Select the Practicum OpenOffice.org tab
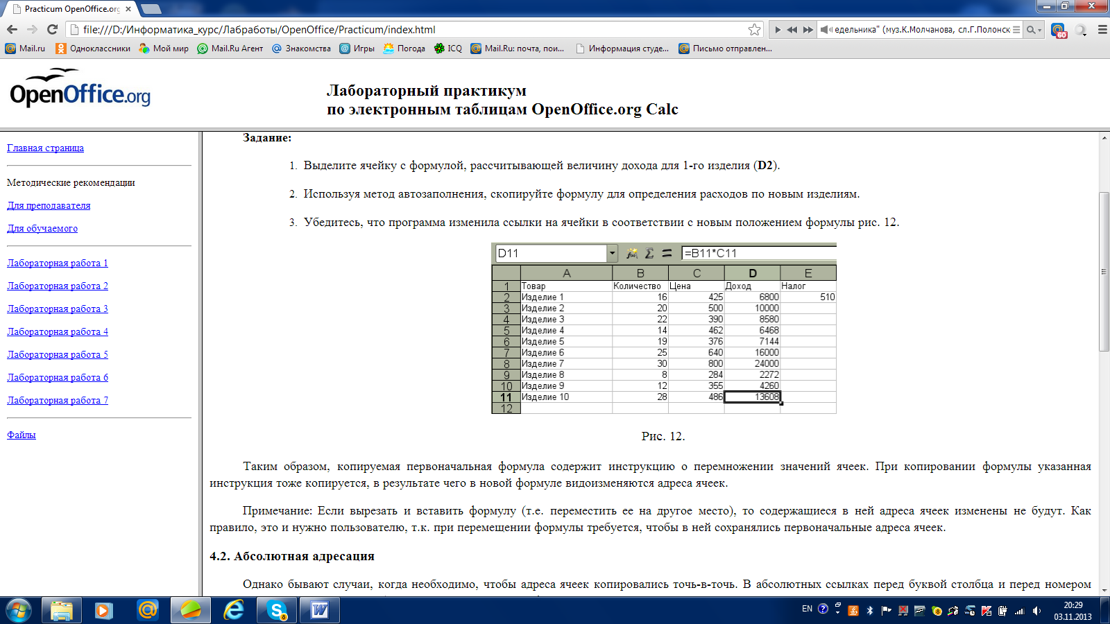This screenshot has height=624, width=1110. tap(69, 9)
